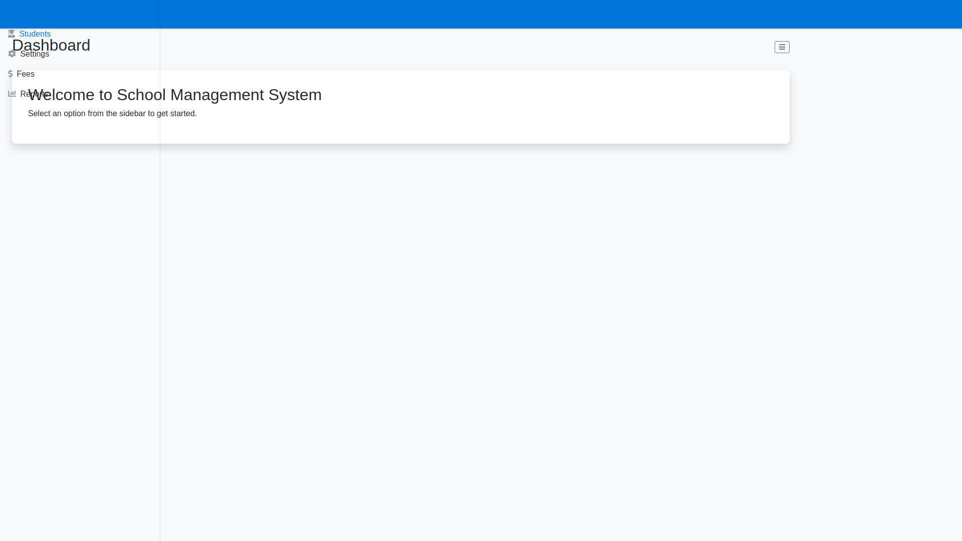Click the Welcome to School Management System heading
The height and width of the screenshot is (541, 962).
coord(175,95)
